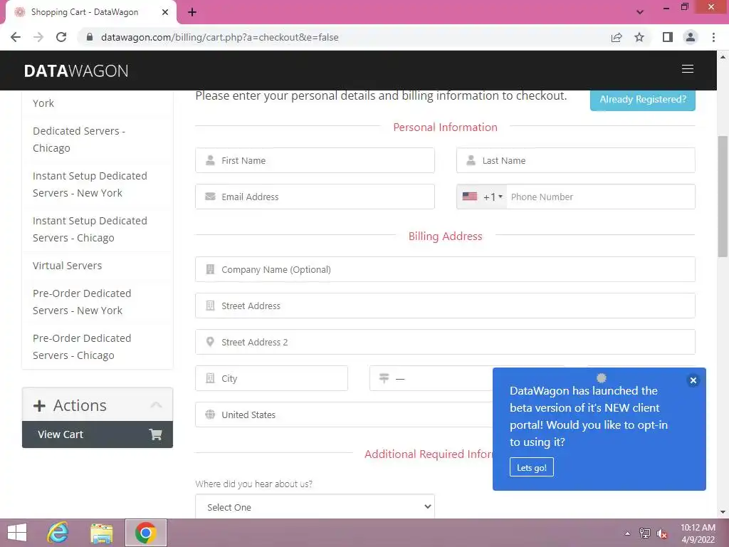The height and width of the screenshot is (547, 729).
Task: Click the scrollbar down arrow
Action: tap(723, 512)
